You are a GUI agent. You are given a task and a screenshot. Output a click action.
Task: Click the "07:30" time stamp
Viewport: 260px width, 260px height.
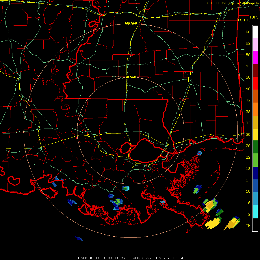[x=178, y=258]
